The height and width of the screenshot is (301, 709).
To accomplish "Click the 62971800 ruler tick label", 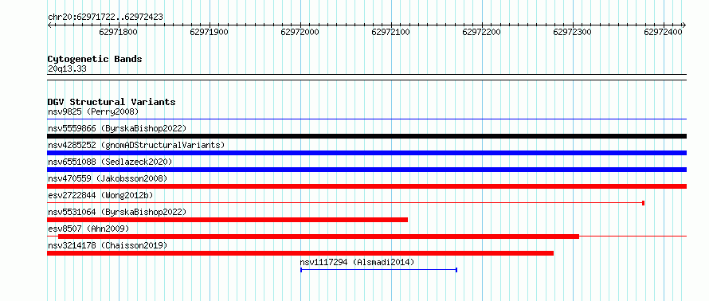I will pyautogui.click(x=118, y=32).
